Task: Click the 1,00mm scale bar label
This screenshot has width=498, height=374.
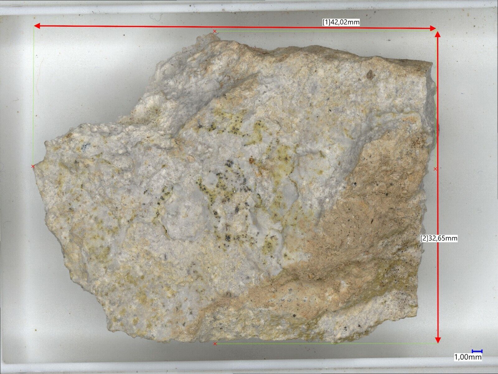Action: tap(467, 357)
